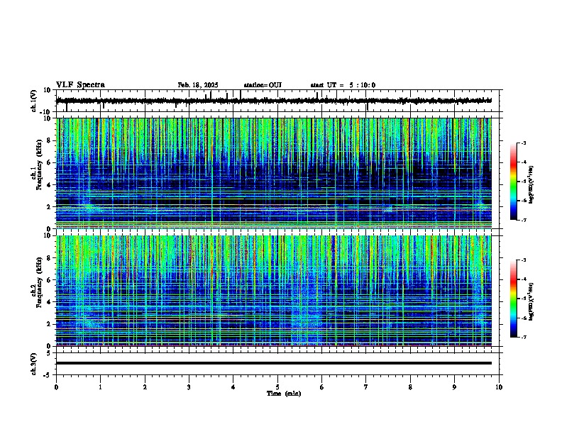Click the upper color scale bar beside ch.1

(513, 182)
